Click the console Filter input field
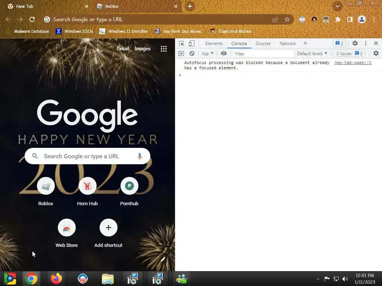This screenshot has height=286, width=382. (264, 54)
